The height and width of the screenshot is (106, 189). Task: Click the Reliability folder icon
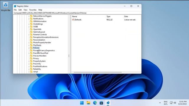pos(31,69)
